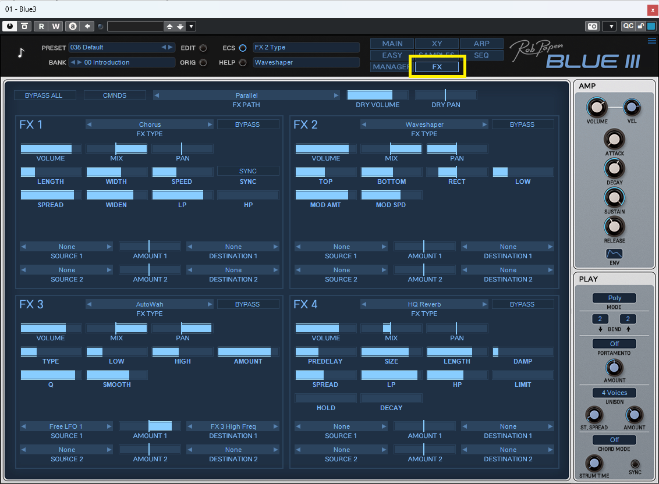This screenshot has width=659, height=484.
Task: Click the ST. Spread knob
Action: [594, 415]
